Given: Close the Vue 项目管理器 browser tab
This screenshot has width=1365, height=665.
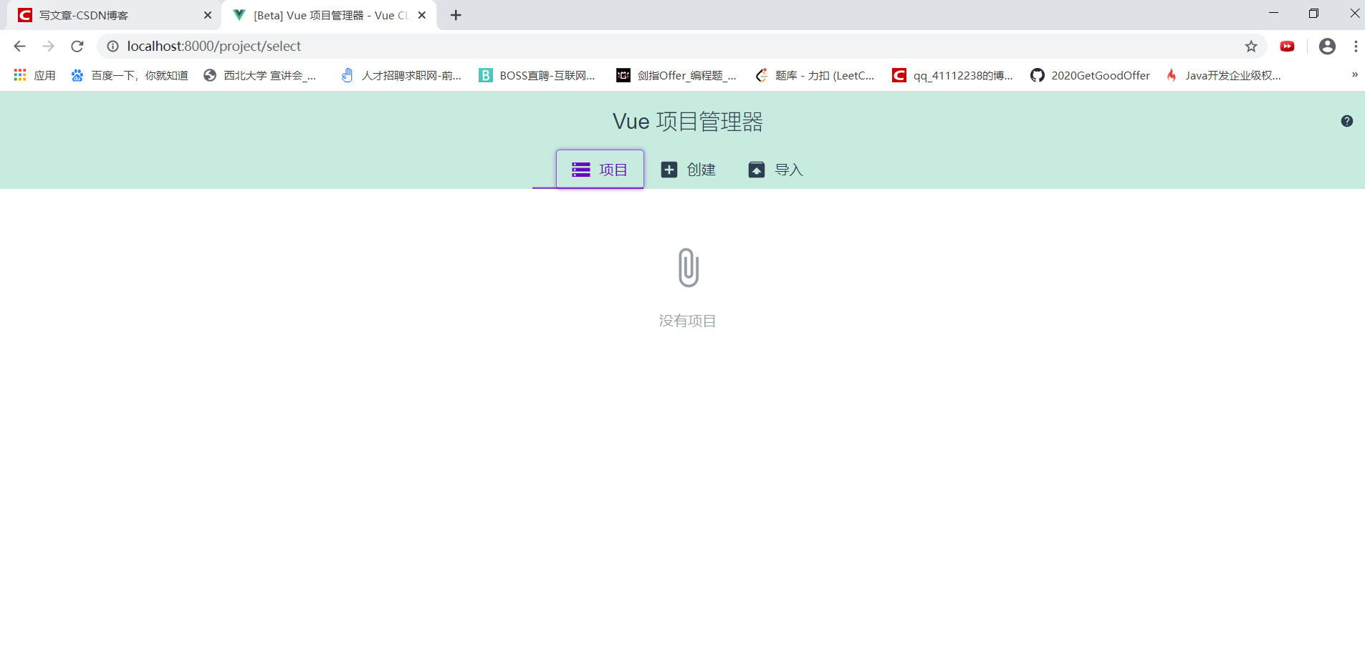Looking at the screenshot, I should pos(422,15).
